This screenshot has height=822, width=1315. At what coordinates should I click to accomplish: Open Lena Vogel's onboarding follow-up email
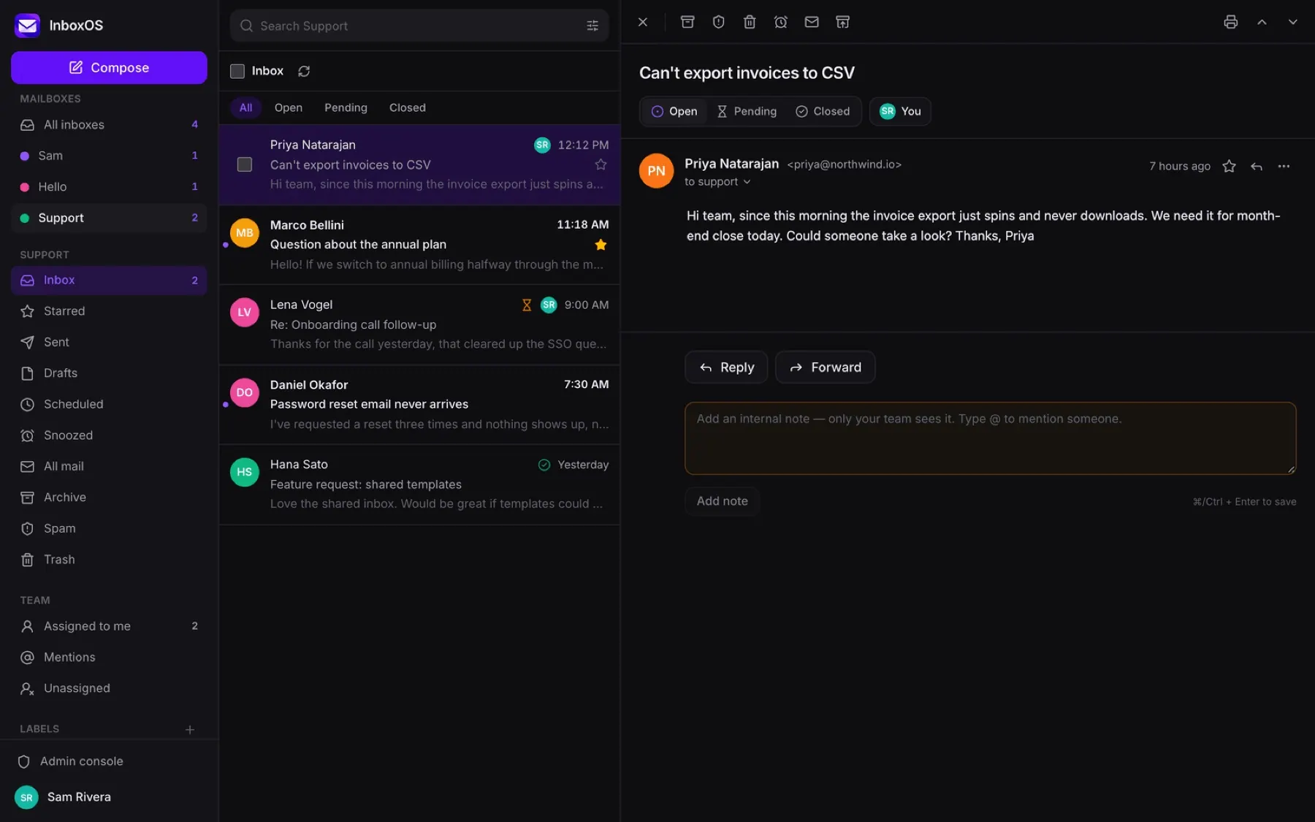pyautogui.click(x=419, y=324)
